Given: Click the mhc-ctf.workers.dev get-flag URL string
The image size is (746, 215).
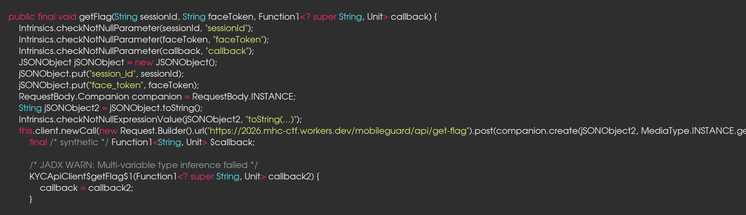Looking at the screenshot, I should coord(338,131).
